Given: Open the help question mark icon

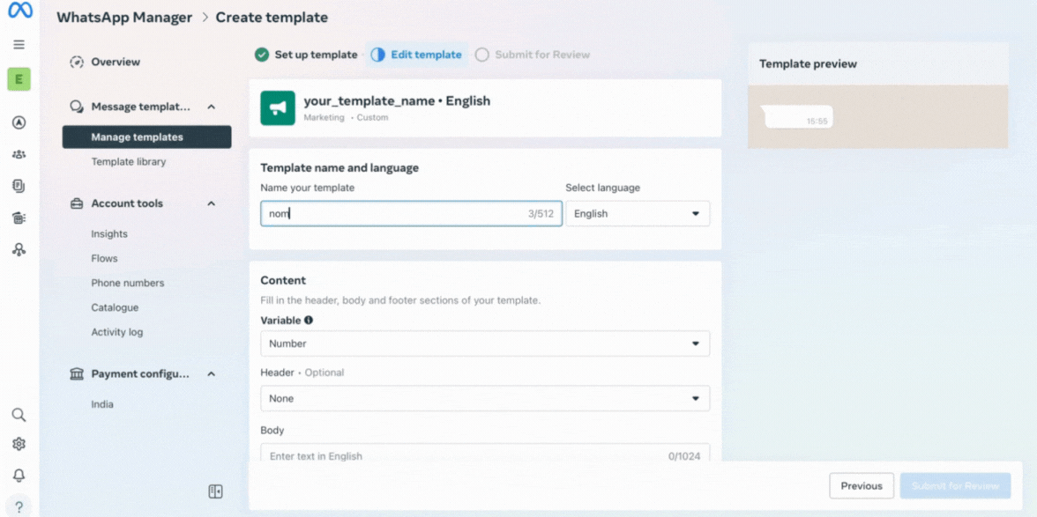Looking at the screenshot, I should click(19, 506).
